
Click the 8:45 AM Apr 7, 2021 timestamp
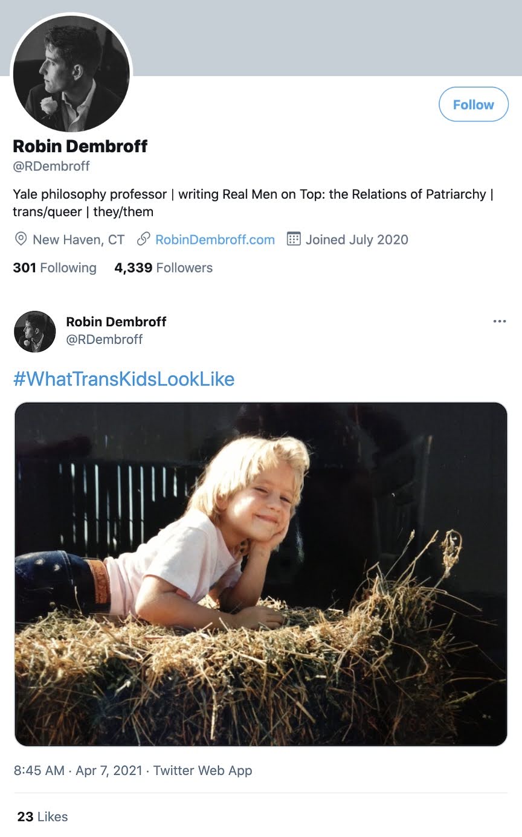(78, 771)
